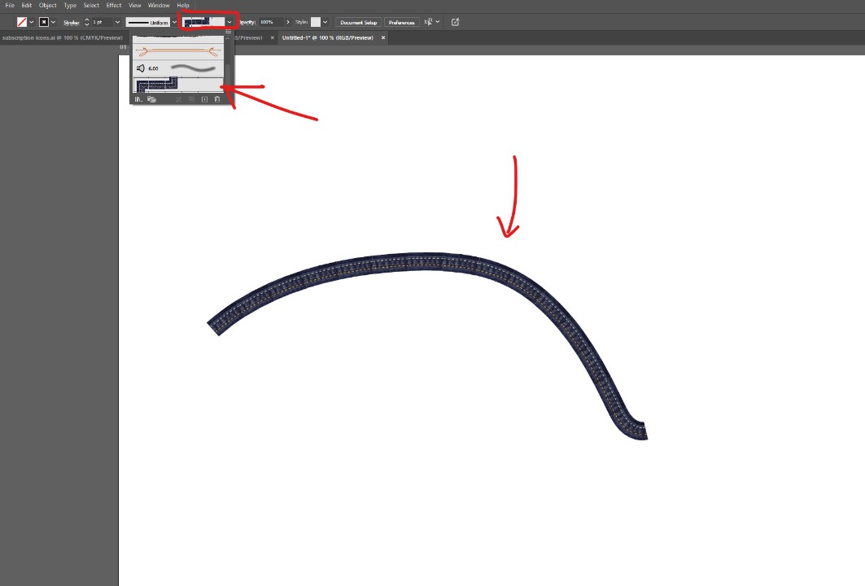This screenshot has height=586, width=865.
Task: Open the stroke weight dropdown arrow
Action: [117, 22]
